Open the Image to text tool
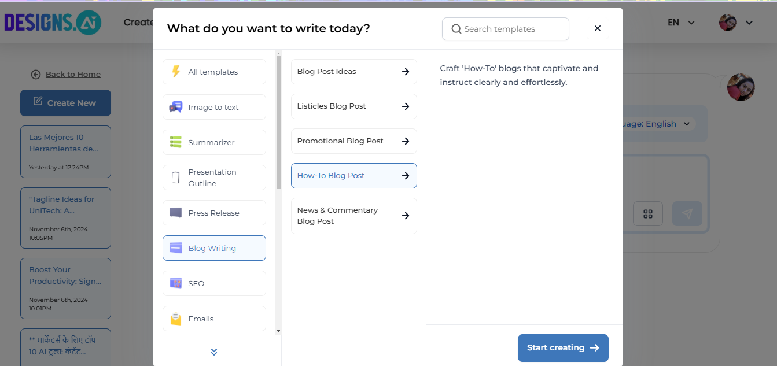This screenshot has height=366, width=777. tap(213, 106)
